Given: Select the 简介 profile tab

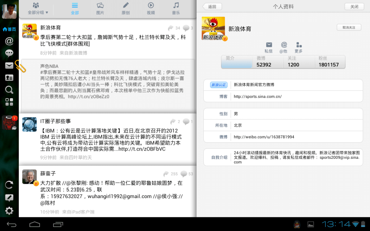Looking at the screenshot, I should click(x=237, y=62).
